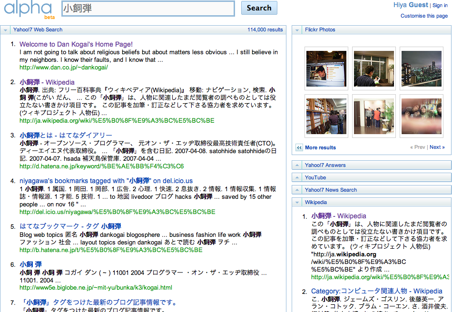Click the alpha beta logo

[x=29, y=10]
